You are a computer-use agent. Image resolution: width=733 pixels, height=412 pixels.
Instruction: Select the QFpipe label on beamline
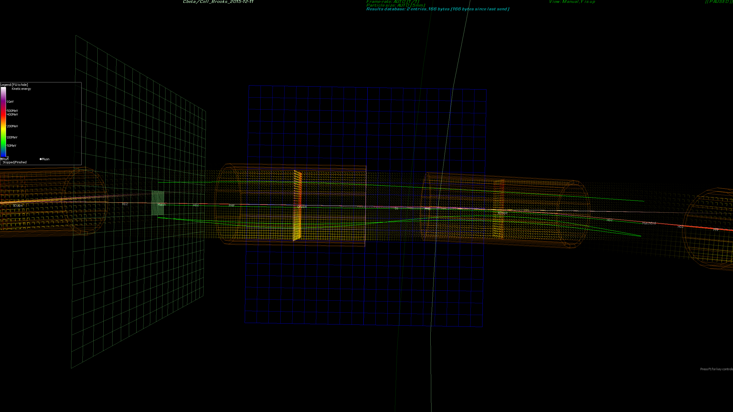pos(302,207)
